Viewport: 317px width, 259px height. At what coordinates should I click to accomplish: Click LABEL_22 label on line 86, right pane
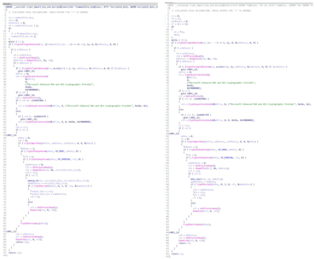[x=174, y=233]
